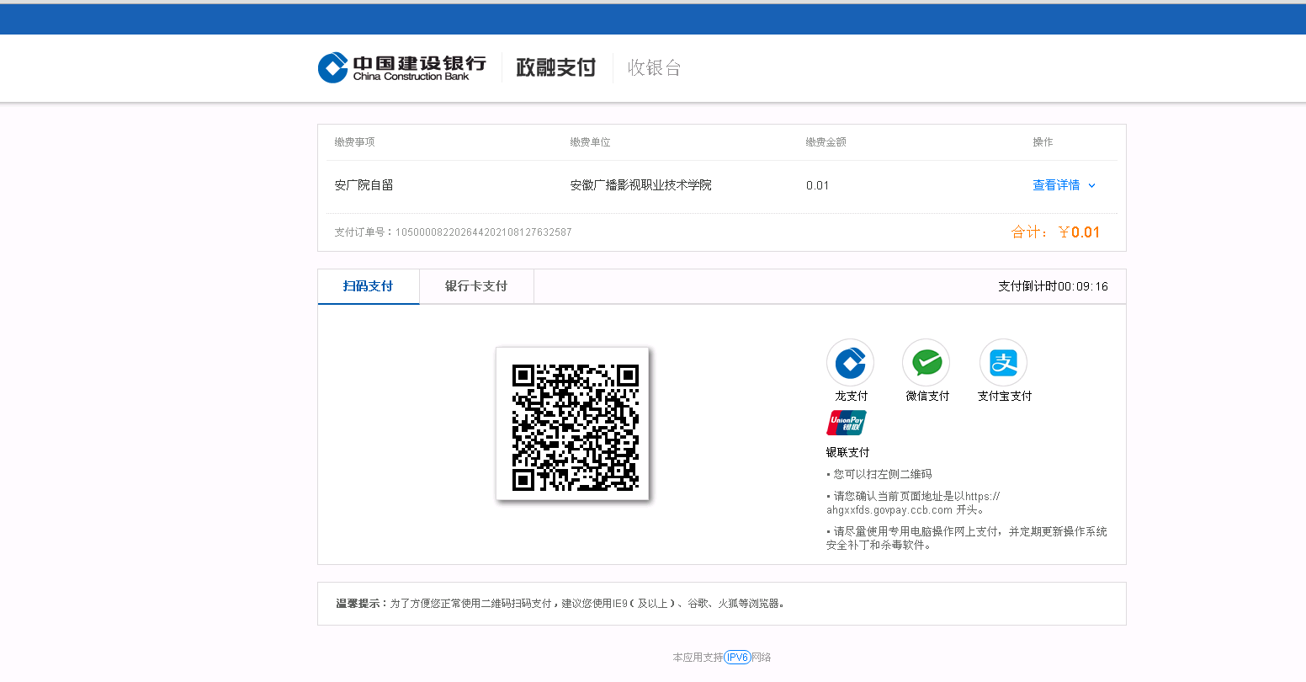Viewport: 1306px width, 682px height.
Task: Click the 合计 ¥0.01 total
Action: point(1055,232)
